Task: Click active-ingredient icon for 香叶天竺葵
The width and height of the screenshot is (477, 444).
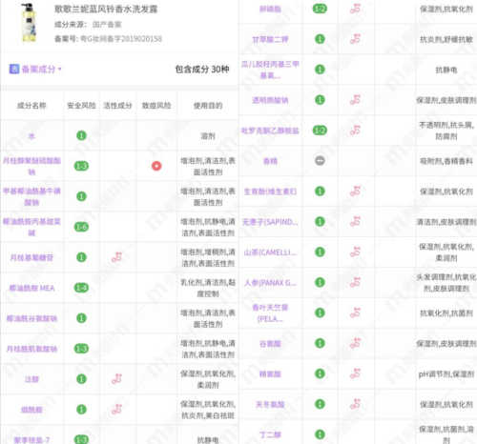Action: tap(355, 313)
